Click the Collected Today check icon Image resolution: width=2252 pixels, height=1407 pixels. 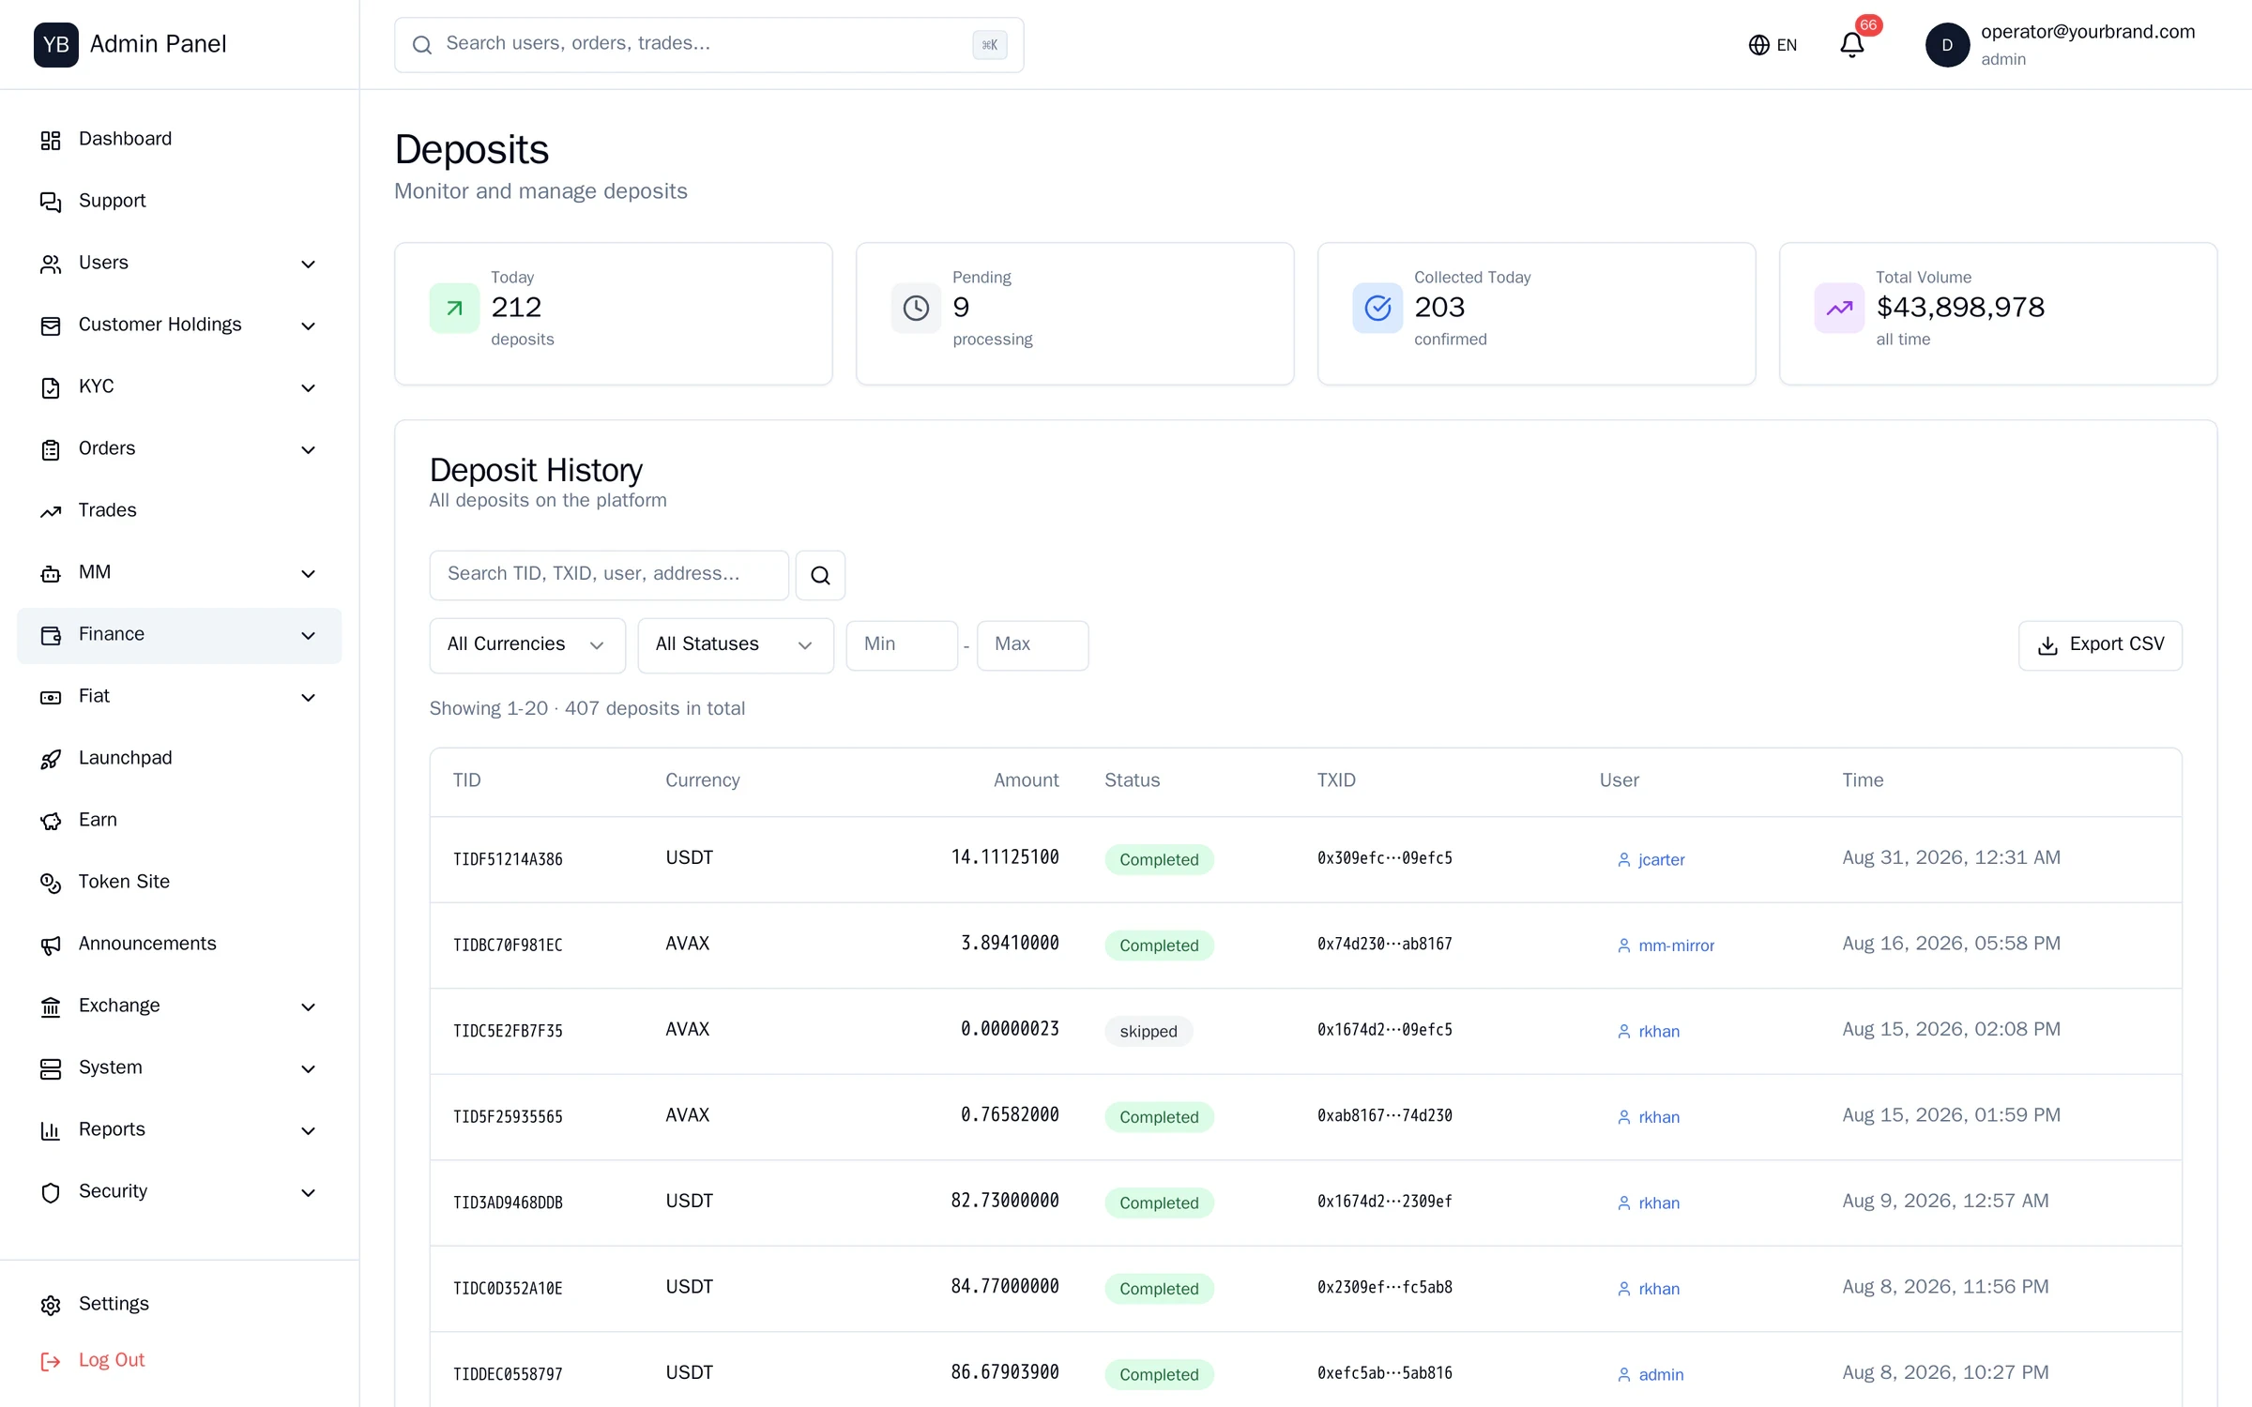click(x=1377, y=308)
